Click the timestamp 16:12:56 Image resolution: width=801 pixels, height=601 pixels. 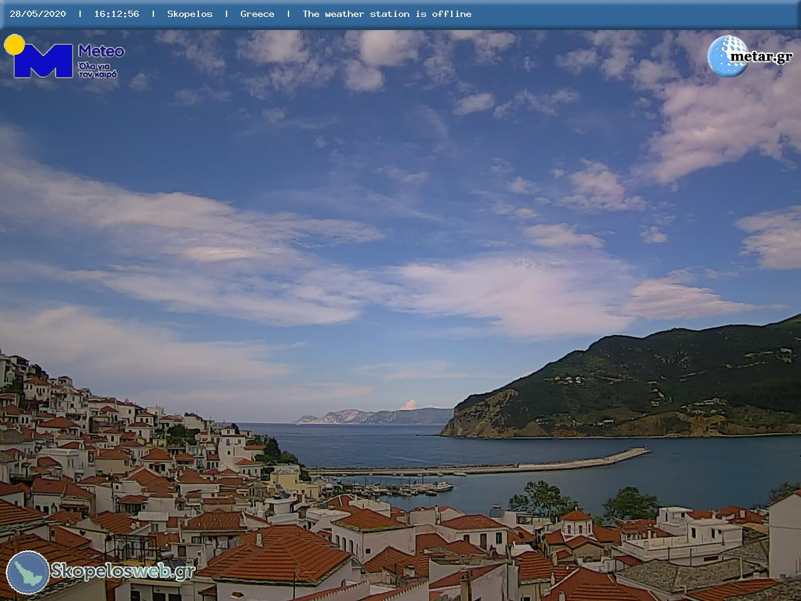tap(116, 14)
